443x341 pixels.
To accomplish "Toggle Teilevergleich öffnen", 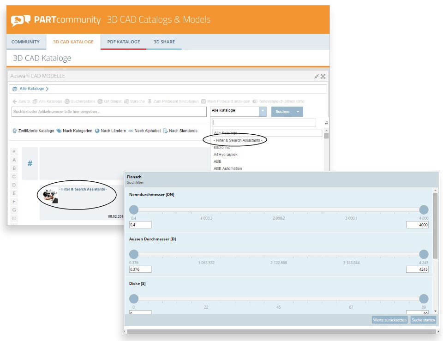I will [x=278, y=101].
